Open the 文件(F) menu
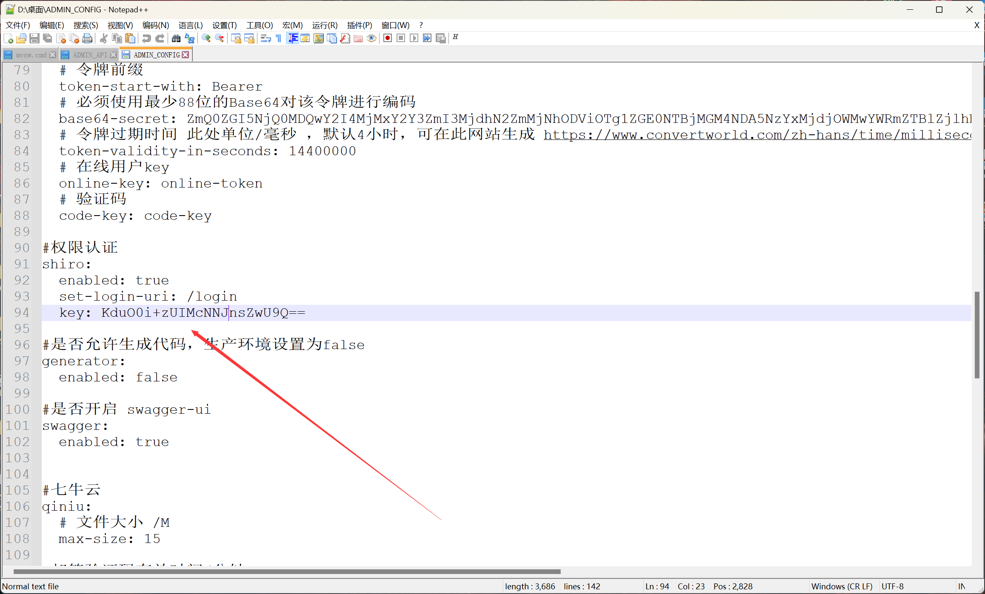 point(17,26)
